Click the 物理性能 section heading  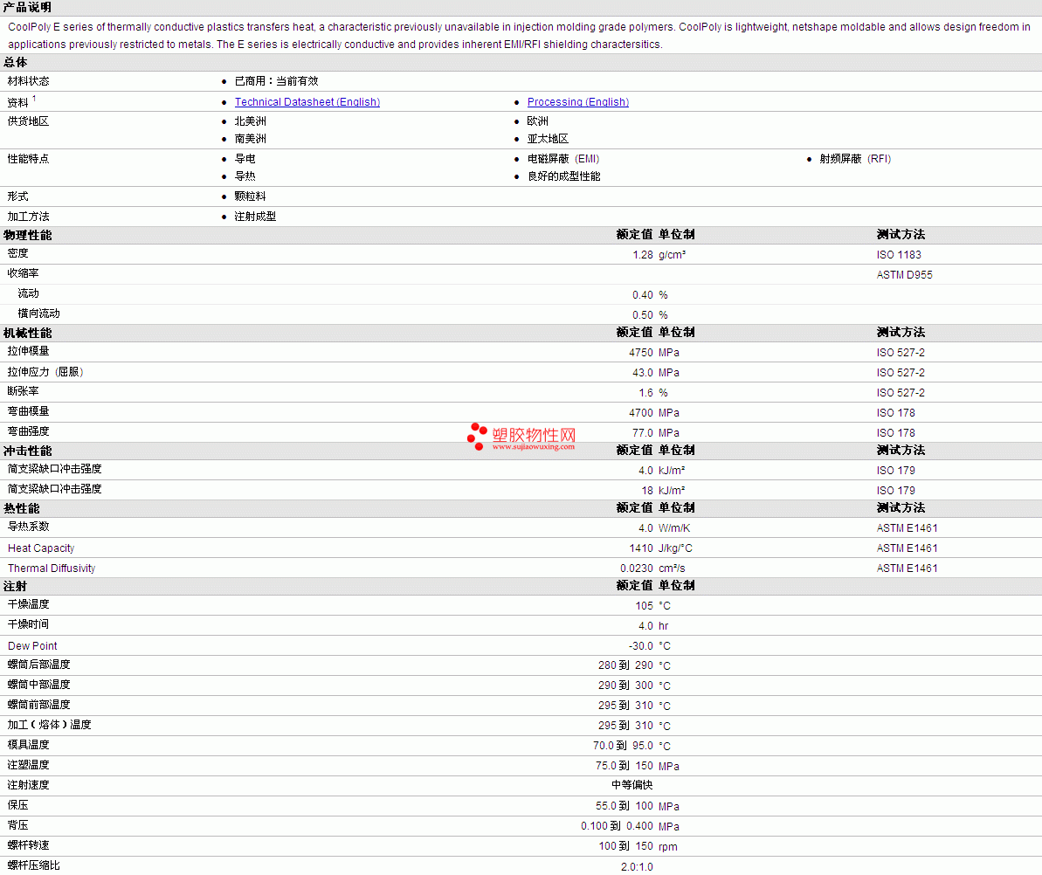27,235
